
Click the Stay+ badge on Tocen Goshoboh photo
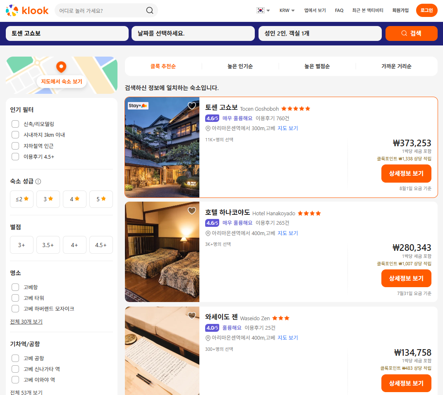(x=138, y=106)
